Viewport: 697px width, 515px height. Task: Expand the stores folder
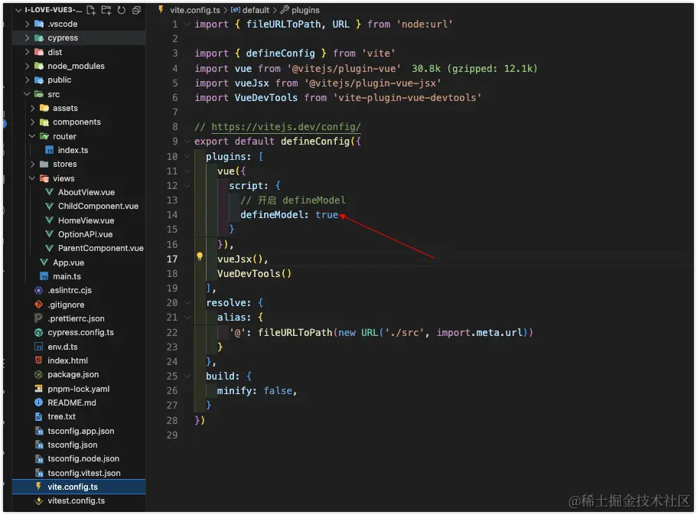(x=32, y=164)
